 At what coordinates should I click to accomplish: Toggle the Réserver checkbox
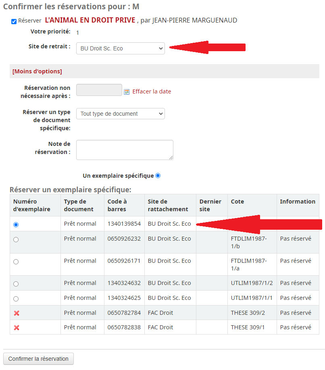pyautogui.click(x=14, y=21)
